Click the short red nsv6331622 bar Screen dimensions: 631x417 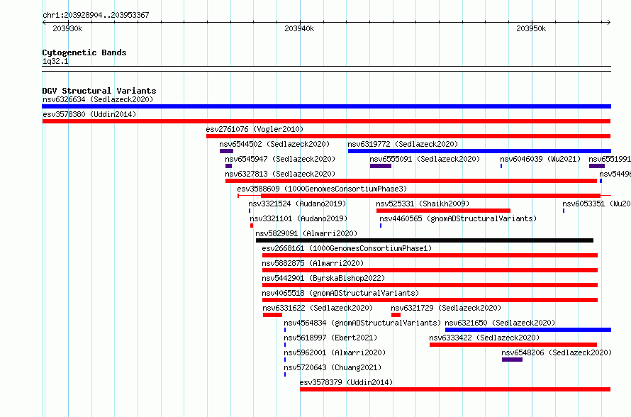coord(272,315)
